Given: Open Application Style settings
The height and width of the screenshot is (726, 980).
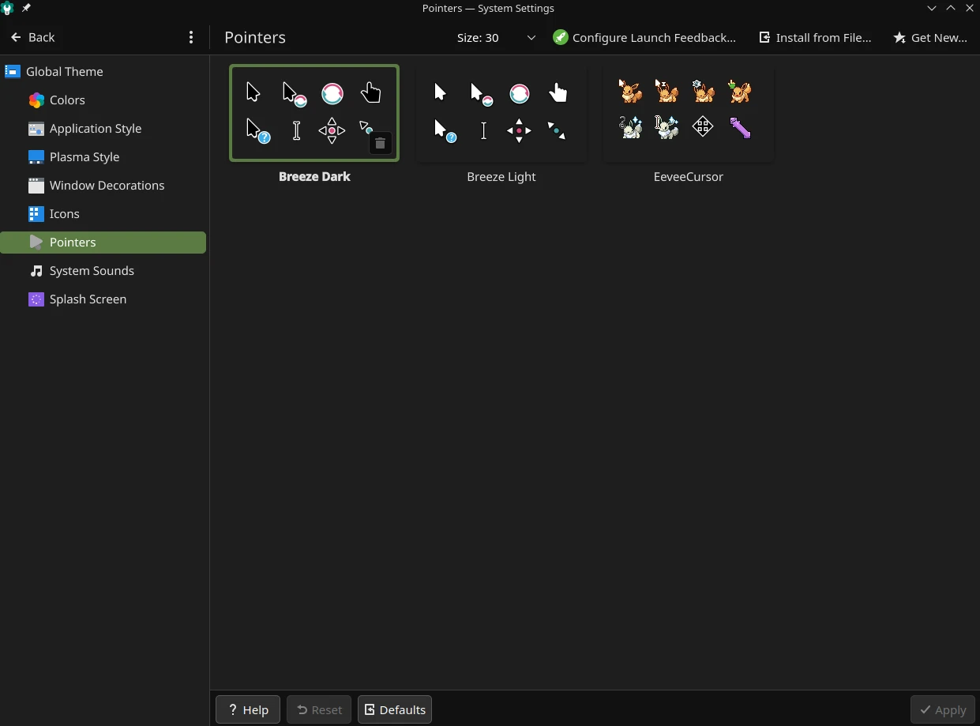Looking at the screenshot, I should point(103,129).
